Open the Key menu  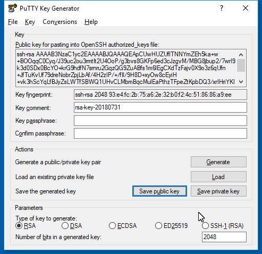pyautogui.click(x=30, y=22)
